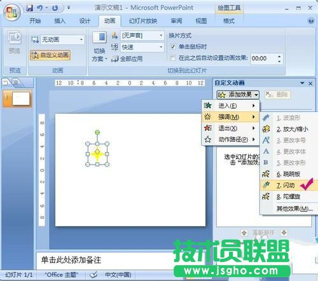Screen dimensions: 318x281
Task: Click the spell check icon in the status bar
Action: [x=93, y=275]
